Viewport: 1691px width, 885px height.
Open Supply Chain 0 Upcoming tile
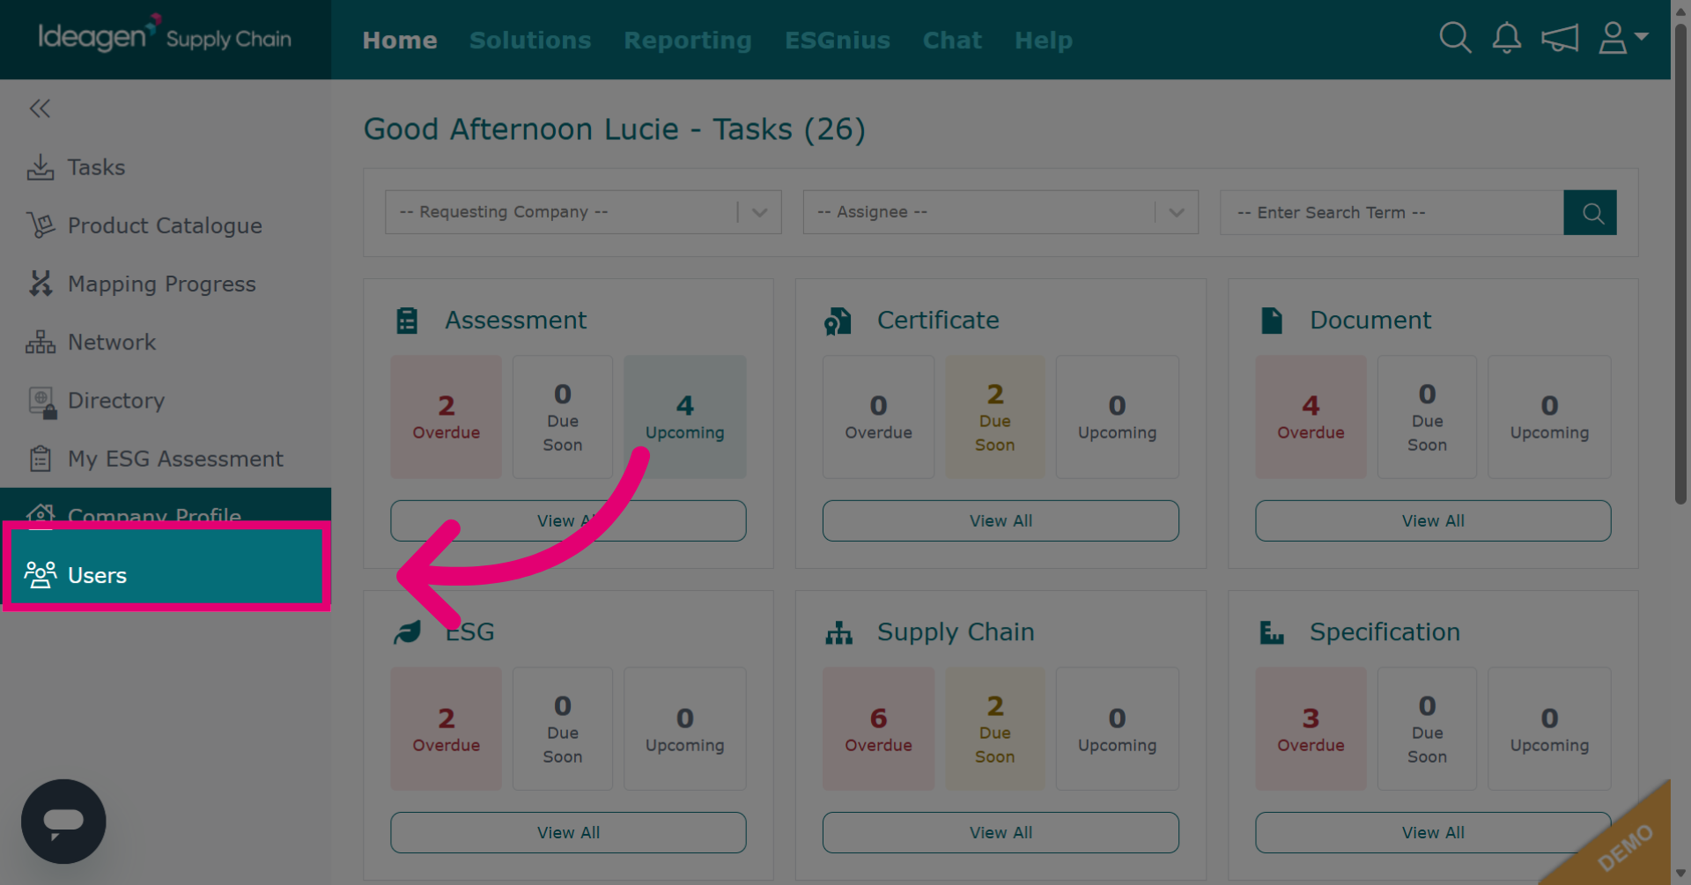click(1117, 729)
